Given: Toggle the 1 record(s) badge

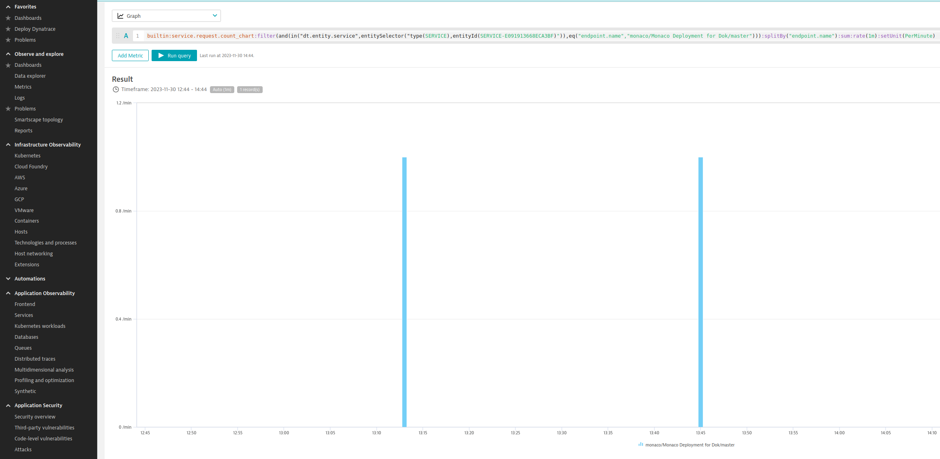Looking at the screenshot, I should point(250,89).
